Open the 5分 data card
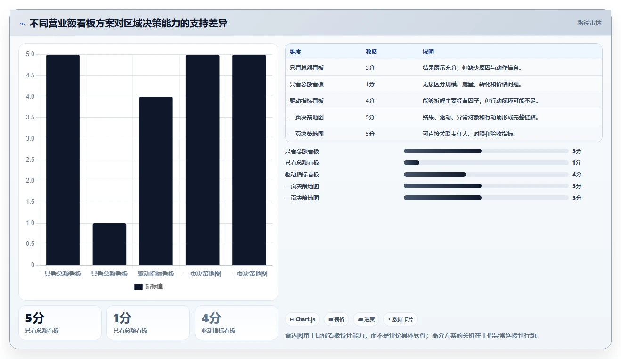Viewport: 621px width, 359px height. [x=60, y=323]
